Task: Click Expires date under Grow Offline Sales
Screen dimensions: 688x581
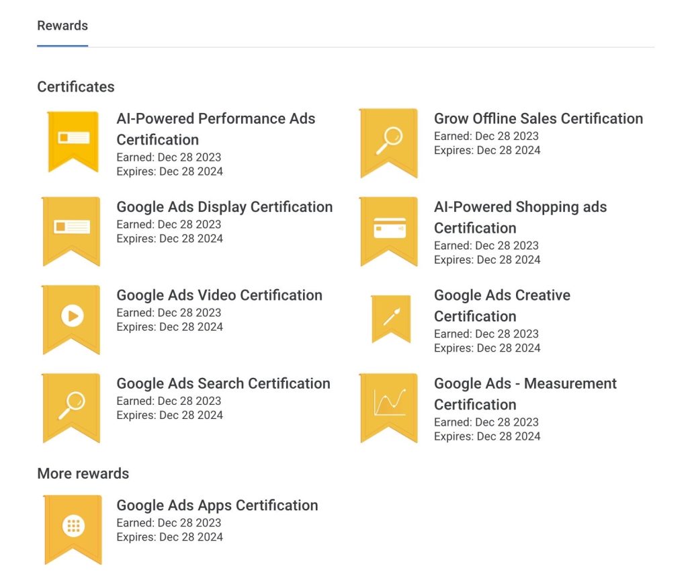Action: tap(487, 150)
